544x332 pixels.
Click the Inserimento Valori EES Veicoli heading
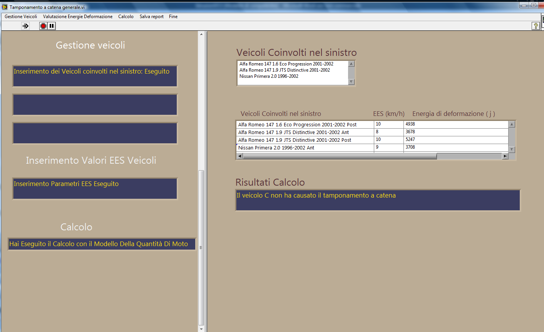coord(91,160)
